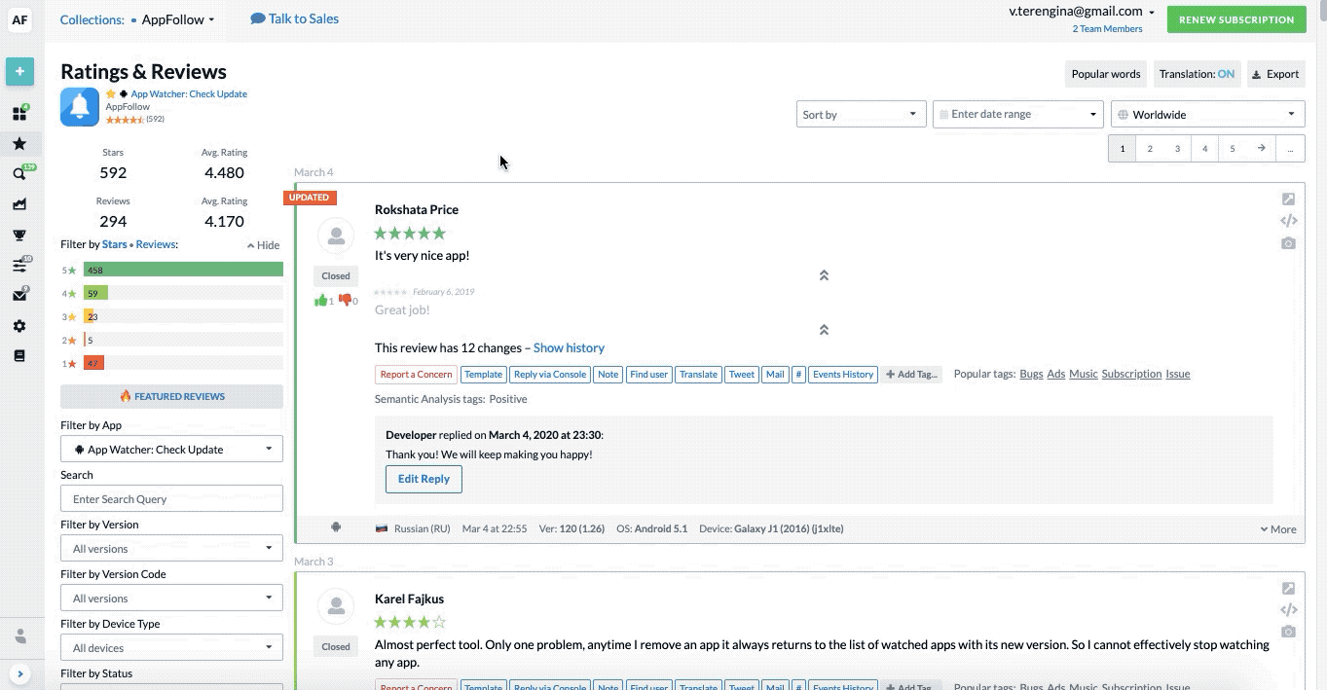Image resolution: width=1327 pixels, height=690 pixels.
Task: Open the book docs sidebar icon
Action: pyautogui.click(x=19, y=356)
